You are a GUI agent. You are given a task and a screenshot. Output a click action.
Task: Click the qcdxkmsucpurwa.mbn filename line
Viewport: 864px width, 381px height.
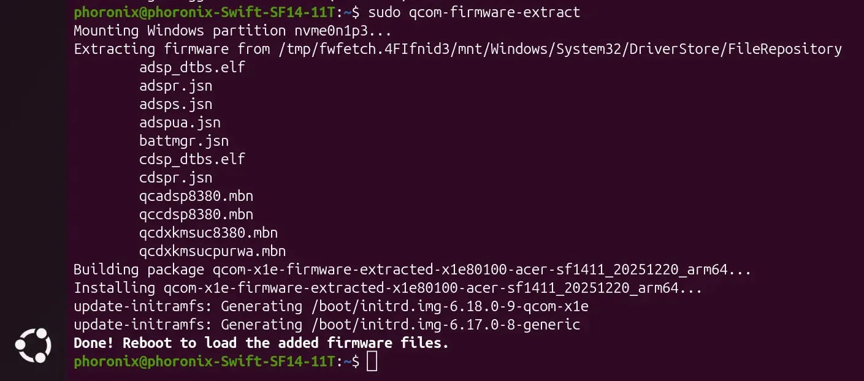pyautogui.click(x=213, y=251)
